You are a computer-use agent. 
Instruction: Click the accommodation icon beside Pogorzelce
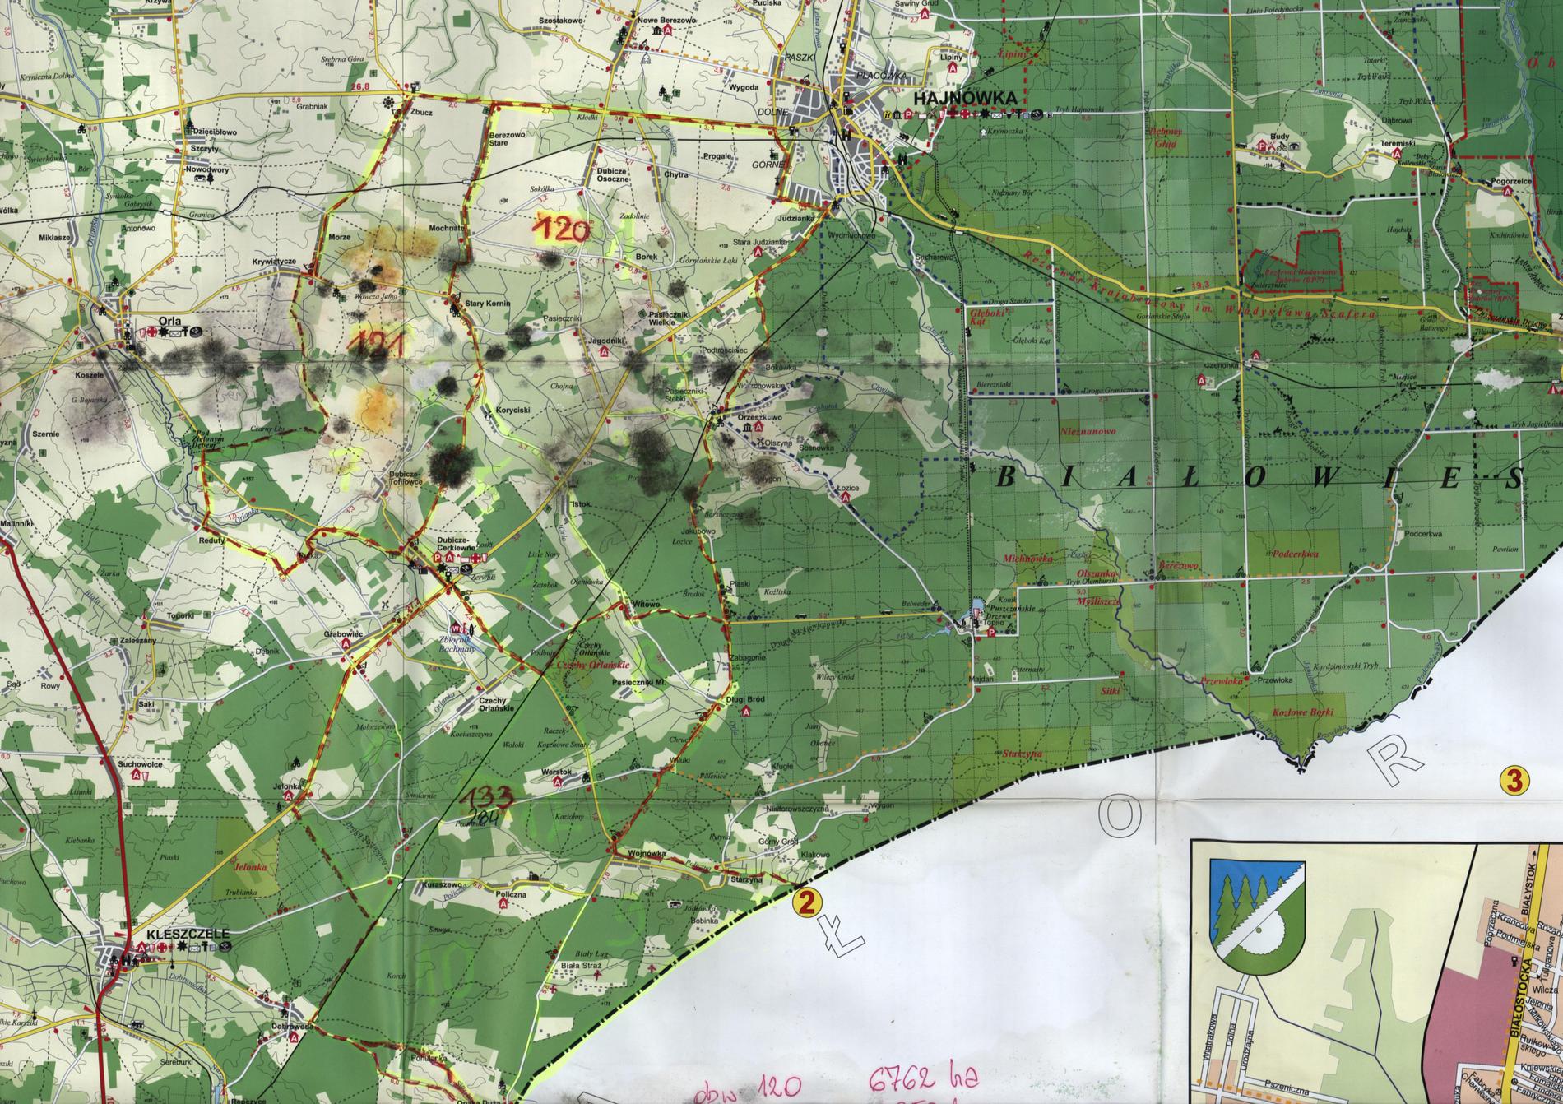click(1507, 191)
